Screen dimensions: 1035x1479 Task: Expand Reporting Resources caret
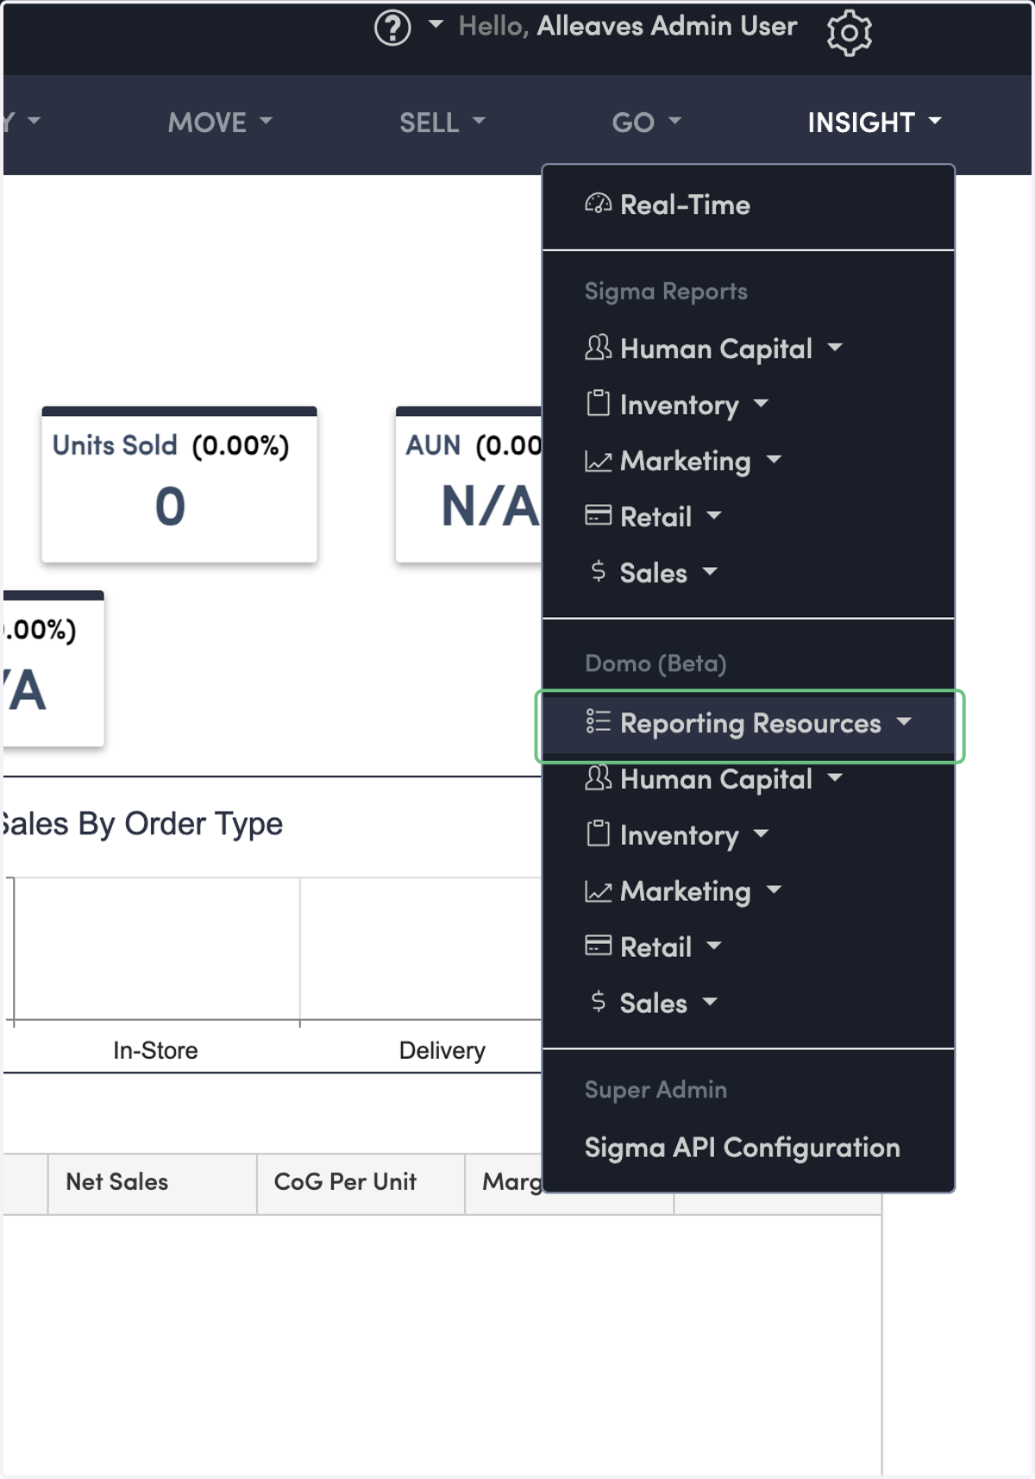903,721
